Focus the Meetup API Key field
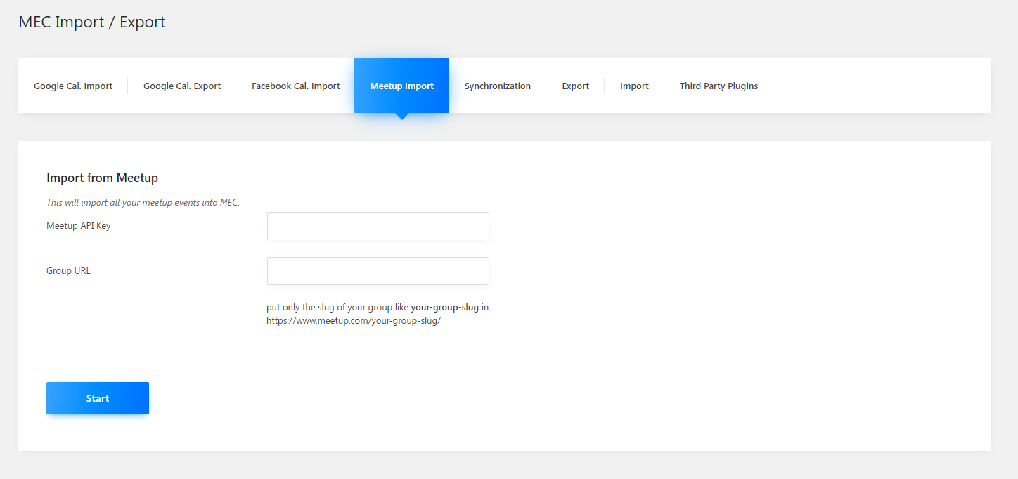 [x=378, y=226]
